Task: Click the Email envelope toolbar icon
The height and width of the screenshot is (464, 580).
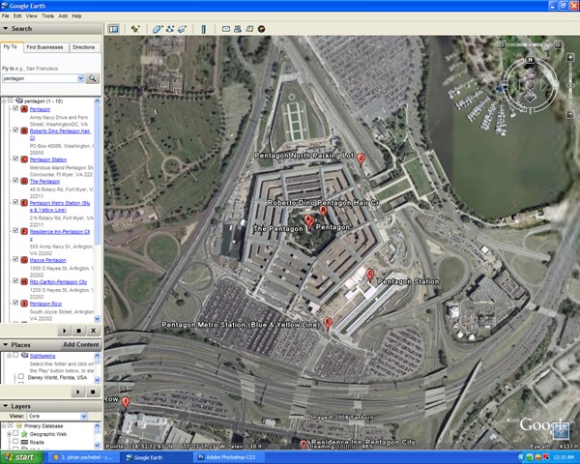Action: click(225, 29)
